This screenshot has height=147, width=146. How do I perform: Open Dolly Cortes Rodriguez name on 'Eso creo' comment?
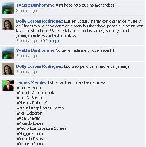(39, 66)
